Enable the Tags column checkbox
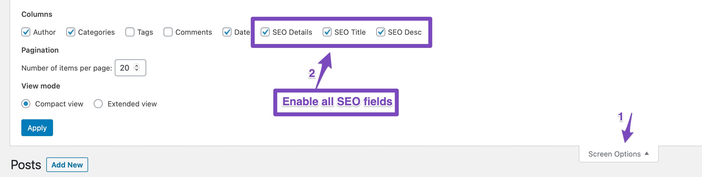The width and height of the screenshot is (702, 177). pos(130,32)
